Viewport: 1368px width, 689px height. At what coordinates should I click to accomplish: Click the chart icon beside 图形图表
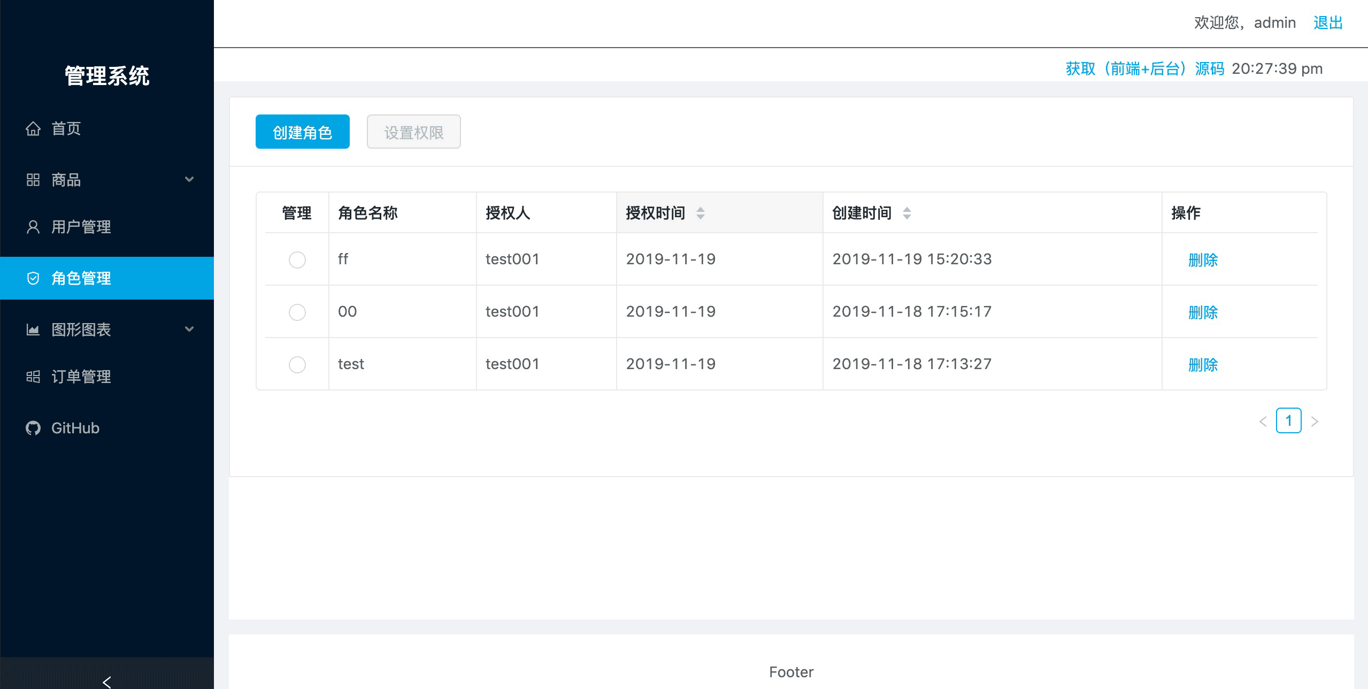pyautogui.click(x=33, y=330)
